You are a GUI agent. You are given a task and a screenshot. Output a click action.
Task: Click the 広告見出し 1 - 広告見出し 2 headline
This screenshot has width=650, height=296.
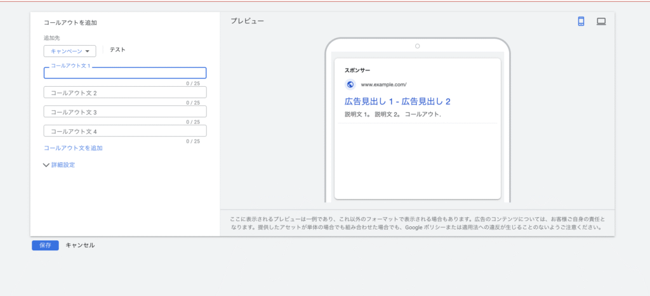pyautogui.click(x=397, y=101)
